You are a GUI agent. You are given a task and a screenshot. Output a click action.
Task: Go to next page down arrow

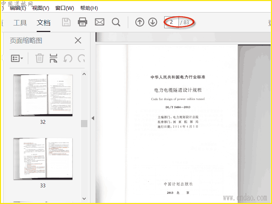click(x=153, y=22)
